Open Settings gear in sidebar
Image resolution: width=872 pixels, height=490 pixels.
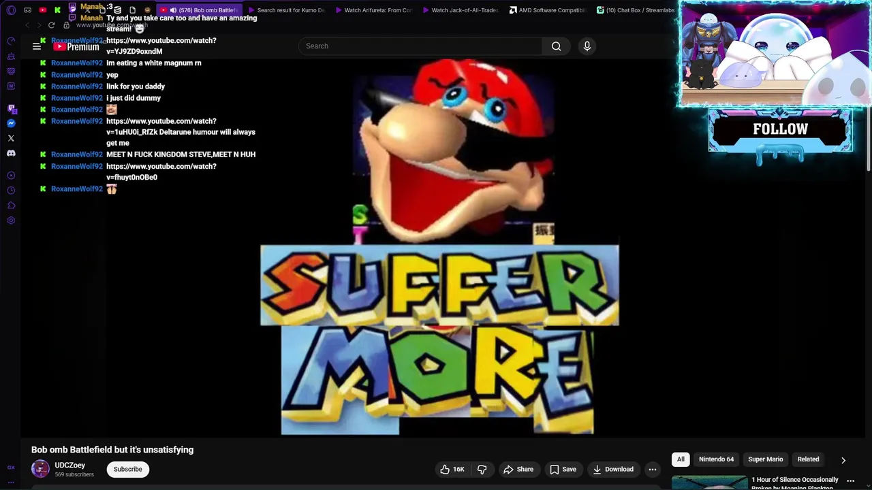click(x=11, y=220)
